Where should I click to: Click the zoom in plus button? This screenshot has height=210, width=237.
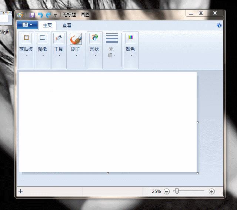coord(211,191)
